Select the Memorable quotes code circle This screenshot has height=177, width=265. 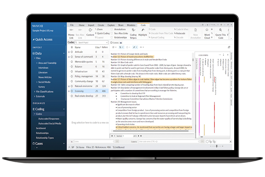tap(72, 62)
